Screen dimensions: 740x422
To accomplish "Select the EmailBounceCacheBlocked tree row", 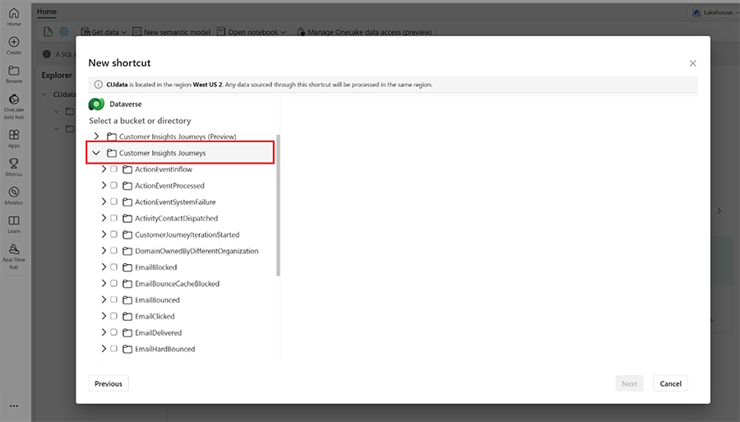I will point(181,283).
